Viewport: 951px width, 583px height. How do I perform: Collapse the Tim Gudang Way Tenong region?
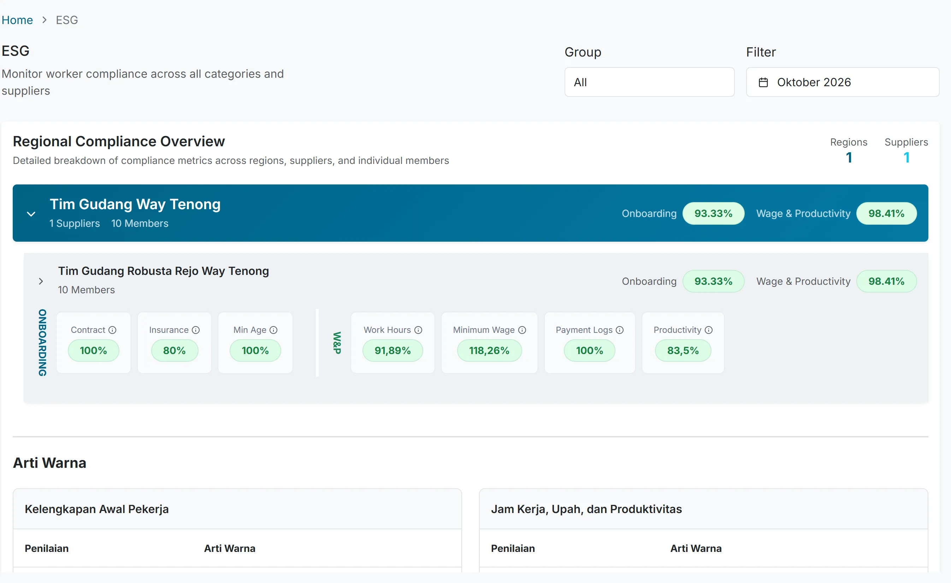click(31, 213)
